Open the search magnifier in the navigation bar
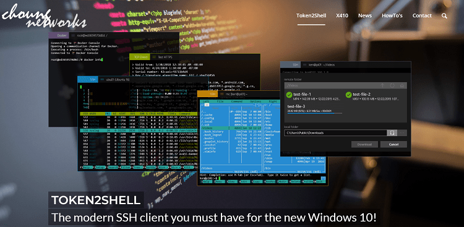 pyautogui.click(x=444, y=15)
